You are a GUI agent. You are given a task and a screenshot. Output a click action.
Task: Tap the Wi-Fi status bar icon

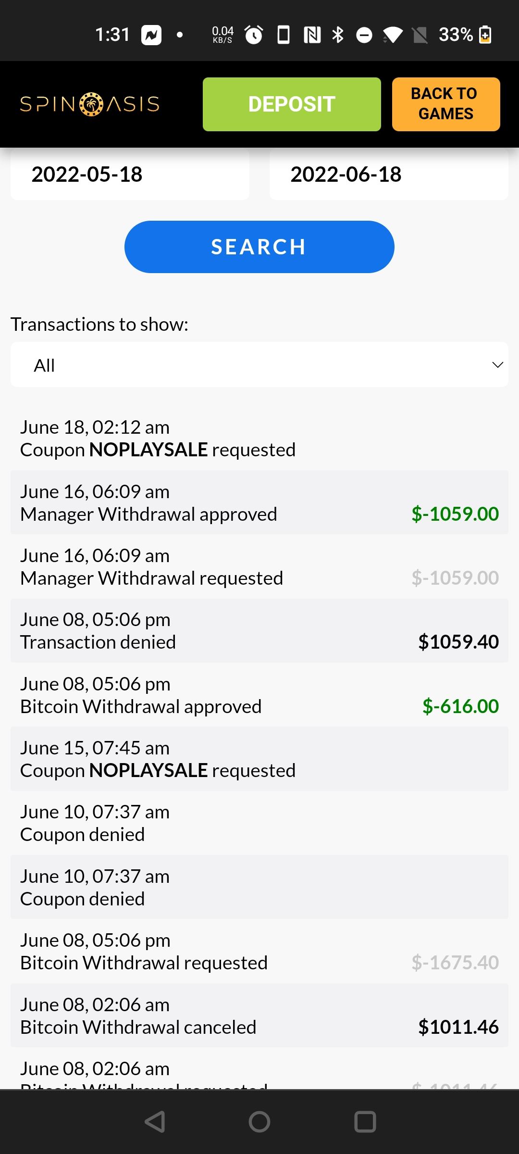point(393,35)
